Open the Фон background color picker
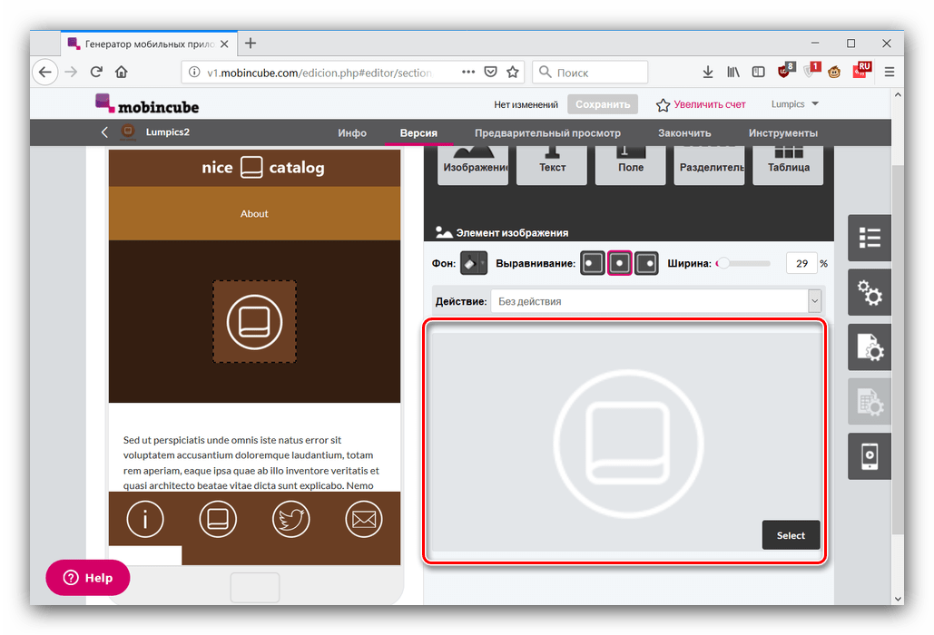The image size is (934, 635). coord(474,263)
